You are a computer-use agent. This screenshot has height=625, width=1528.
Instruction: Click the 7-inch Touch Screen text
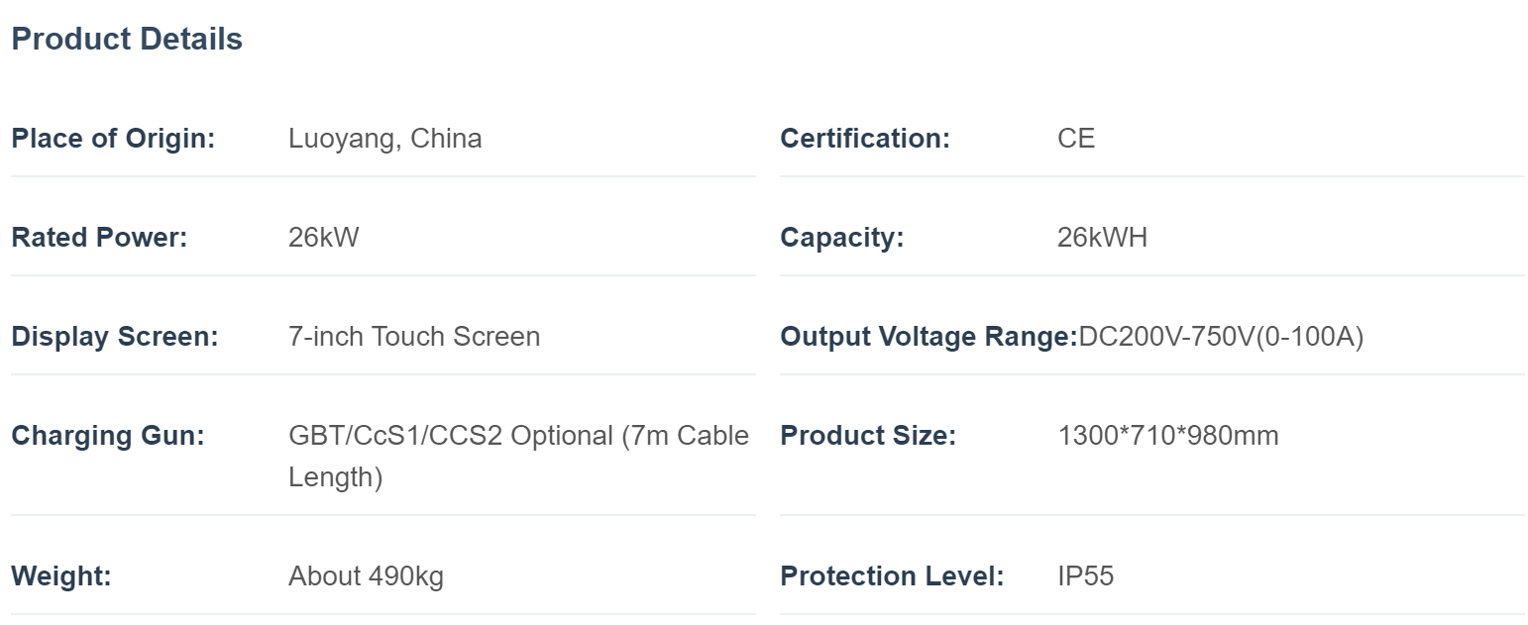(414, 337)
